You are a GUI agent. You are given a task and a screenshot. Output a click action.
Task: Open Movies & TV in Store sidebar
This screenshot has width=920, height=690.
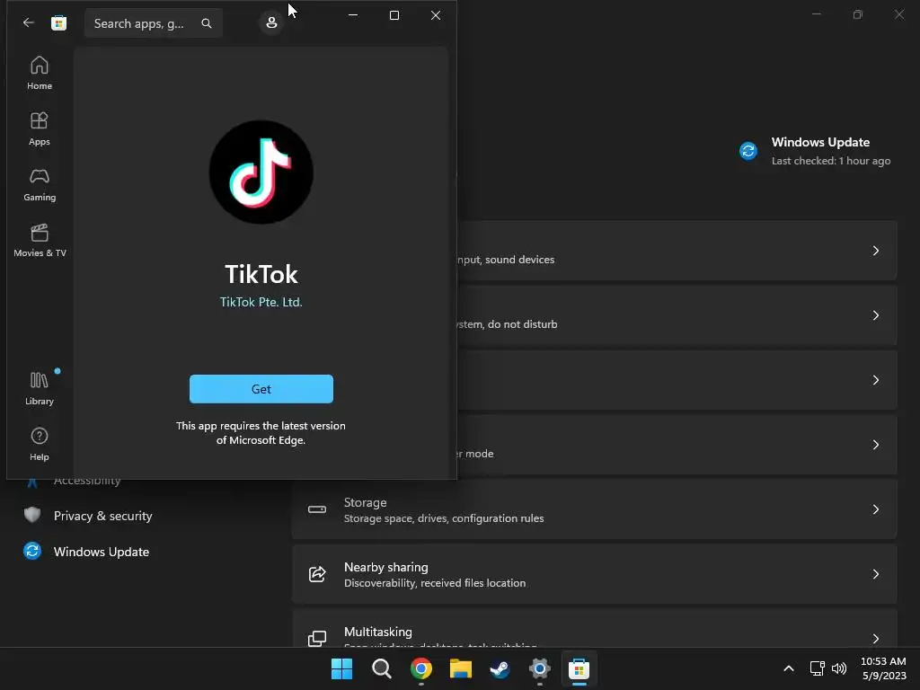coord(40,240)
